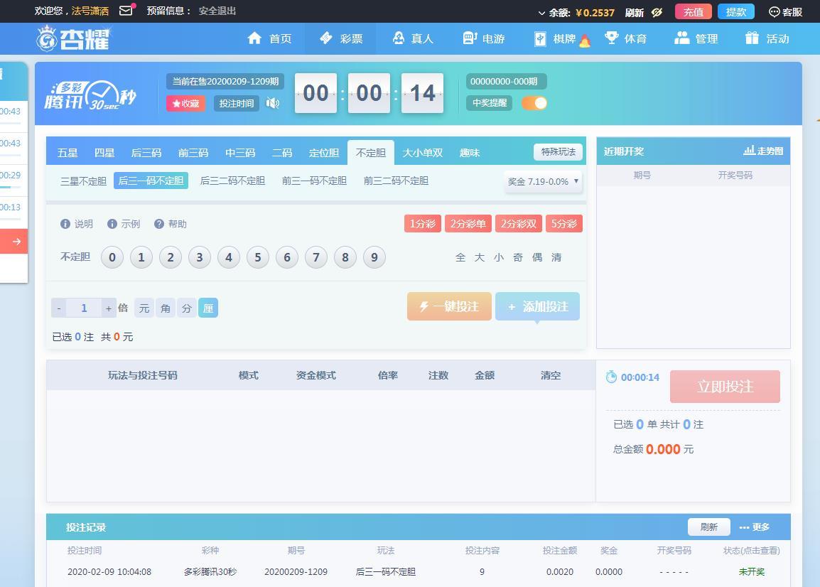Switch to the 后三码 tab

(x=146, y=153)
